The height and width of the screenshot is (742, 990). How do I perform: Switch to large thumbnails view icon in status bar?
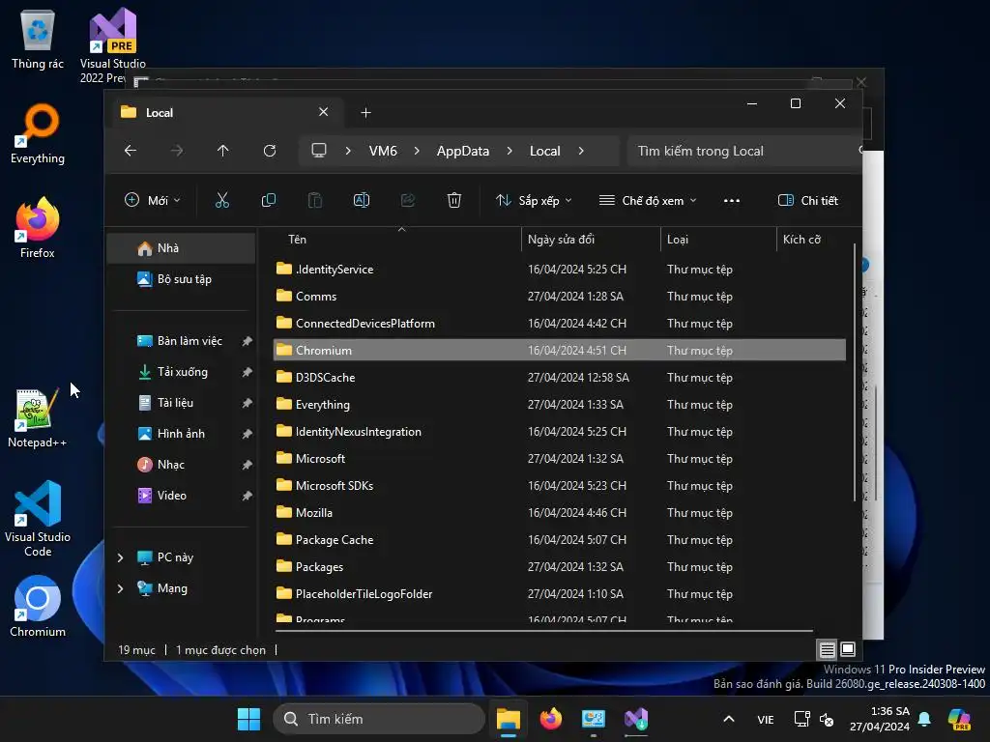pyautogui.click(x=848, y=649)
